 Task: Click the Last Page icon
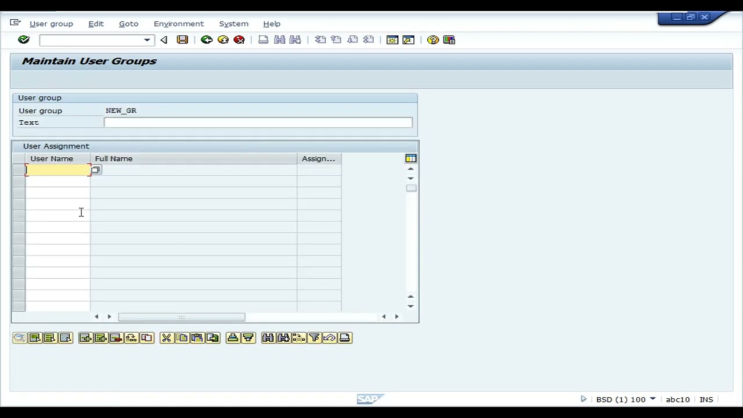click(369, 39)
